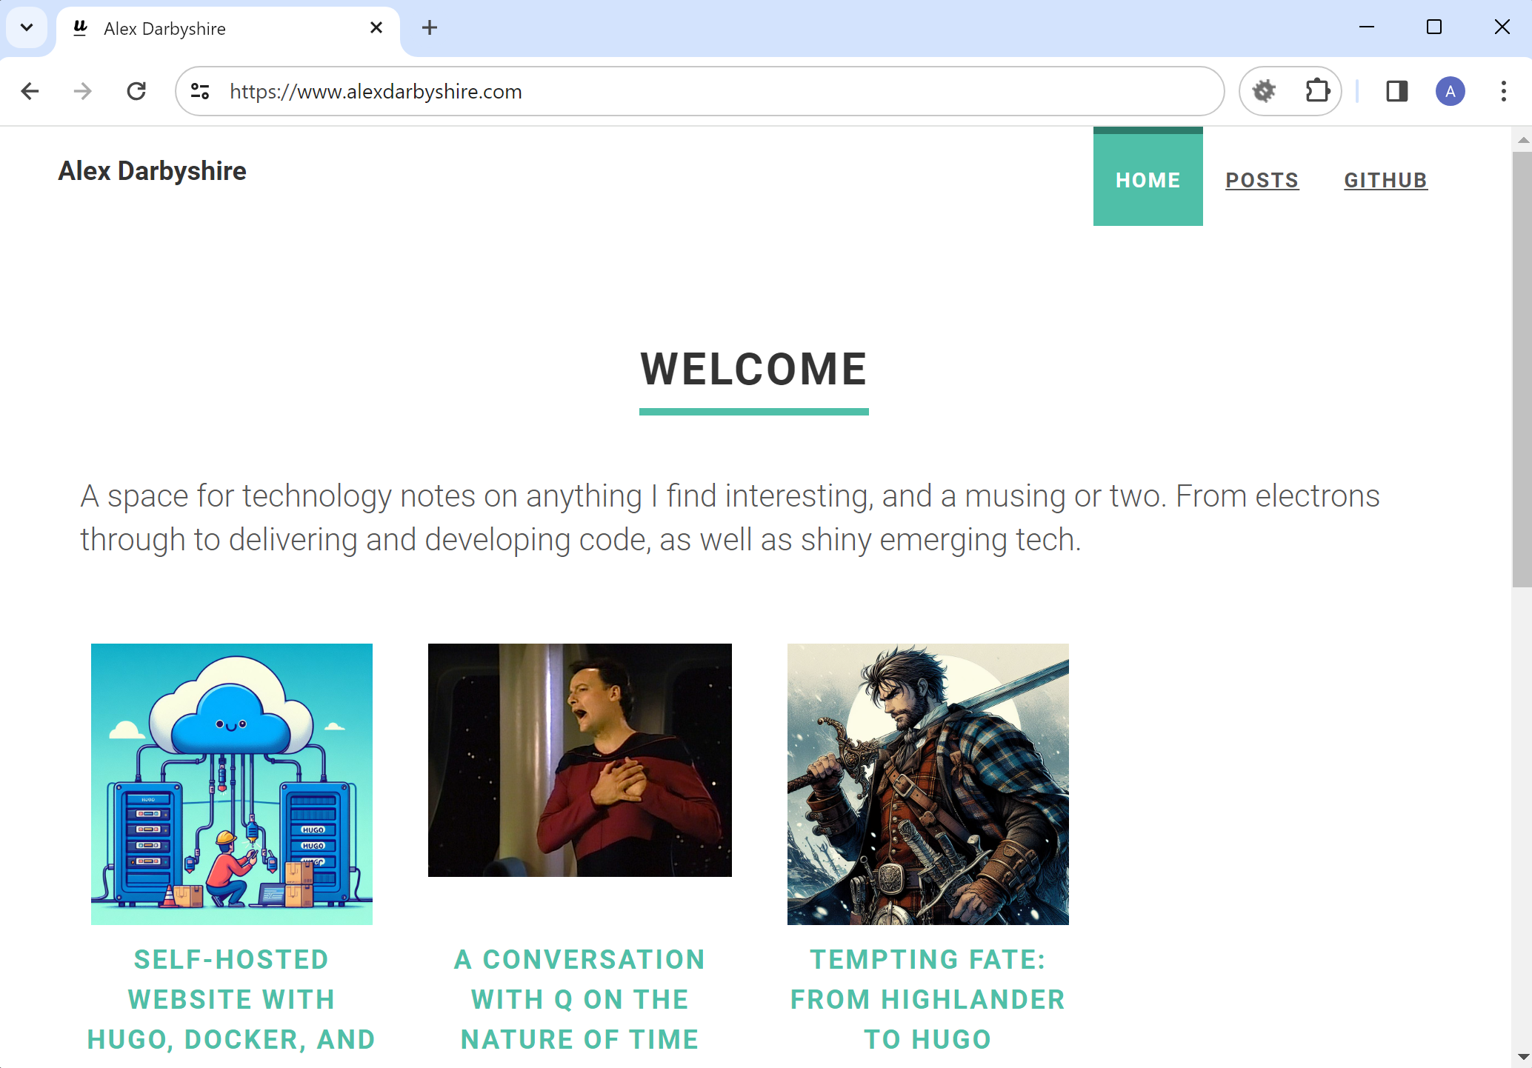The width and height of the screenshot is (1532, 1068).
Task: Expand the tab search dropdown
Action: point(27,28)
